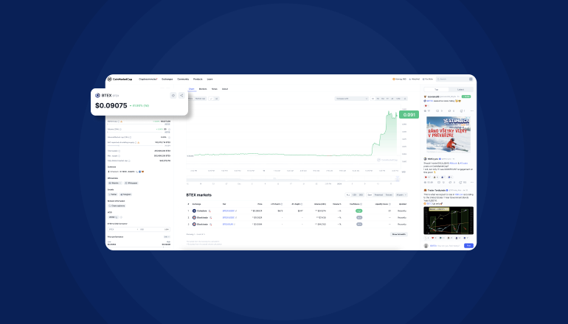Viewport: 568px width, 324px height.
Task: Click the CoinMarketCap logo
Action: coord(120,80)
